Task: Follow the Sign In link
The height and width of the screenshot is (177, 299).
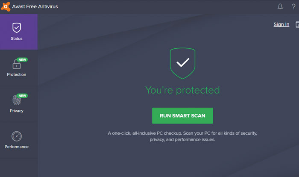Action: point(281,24)
